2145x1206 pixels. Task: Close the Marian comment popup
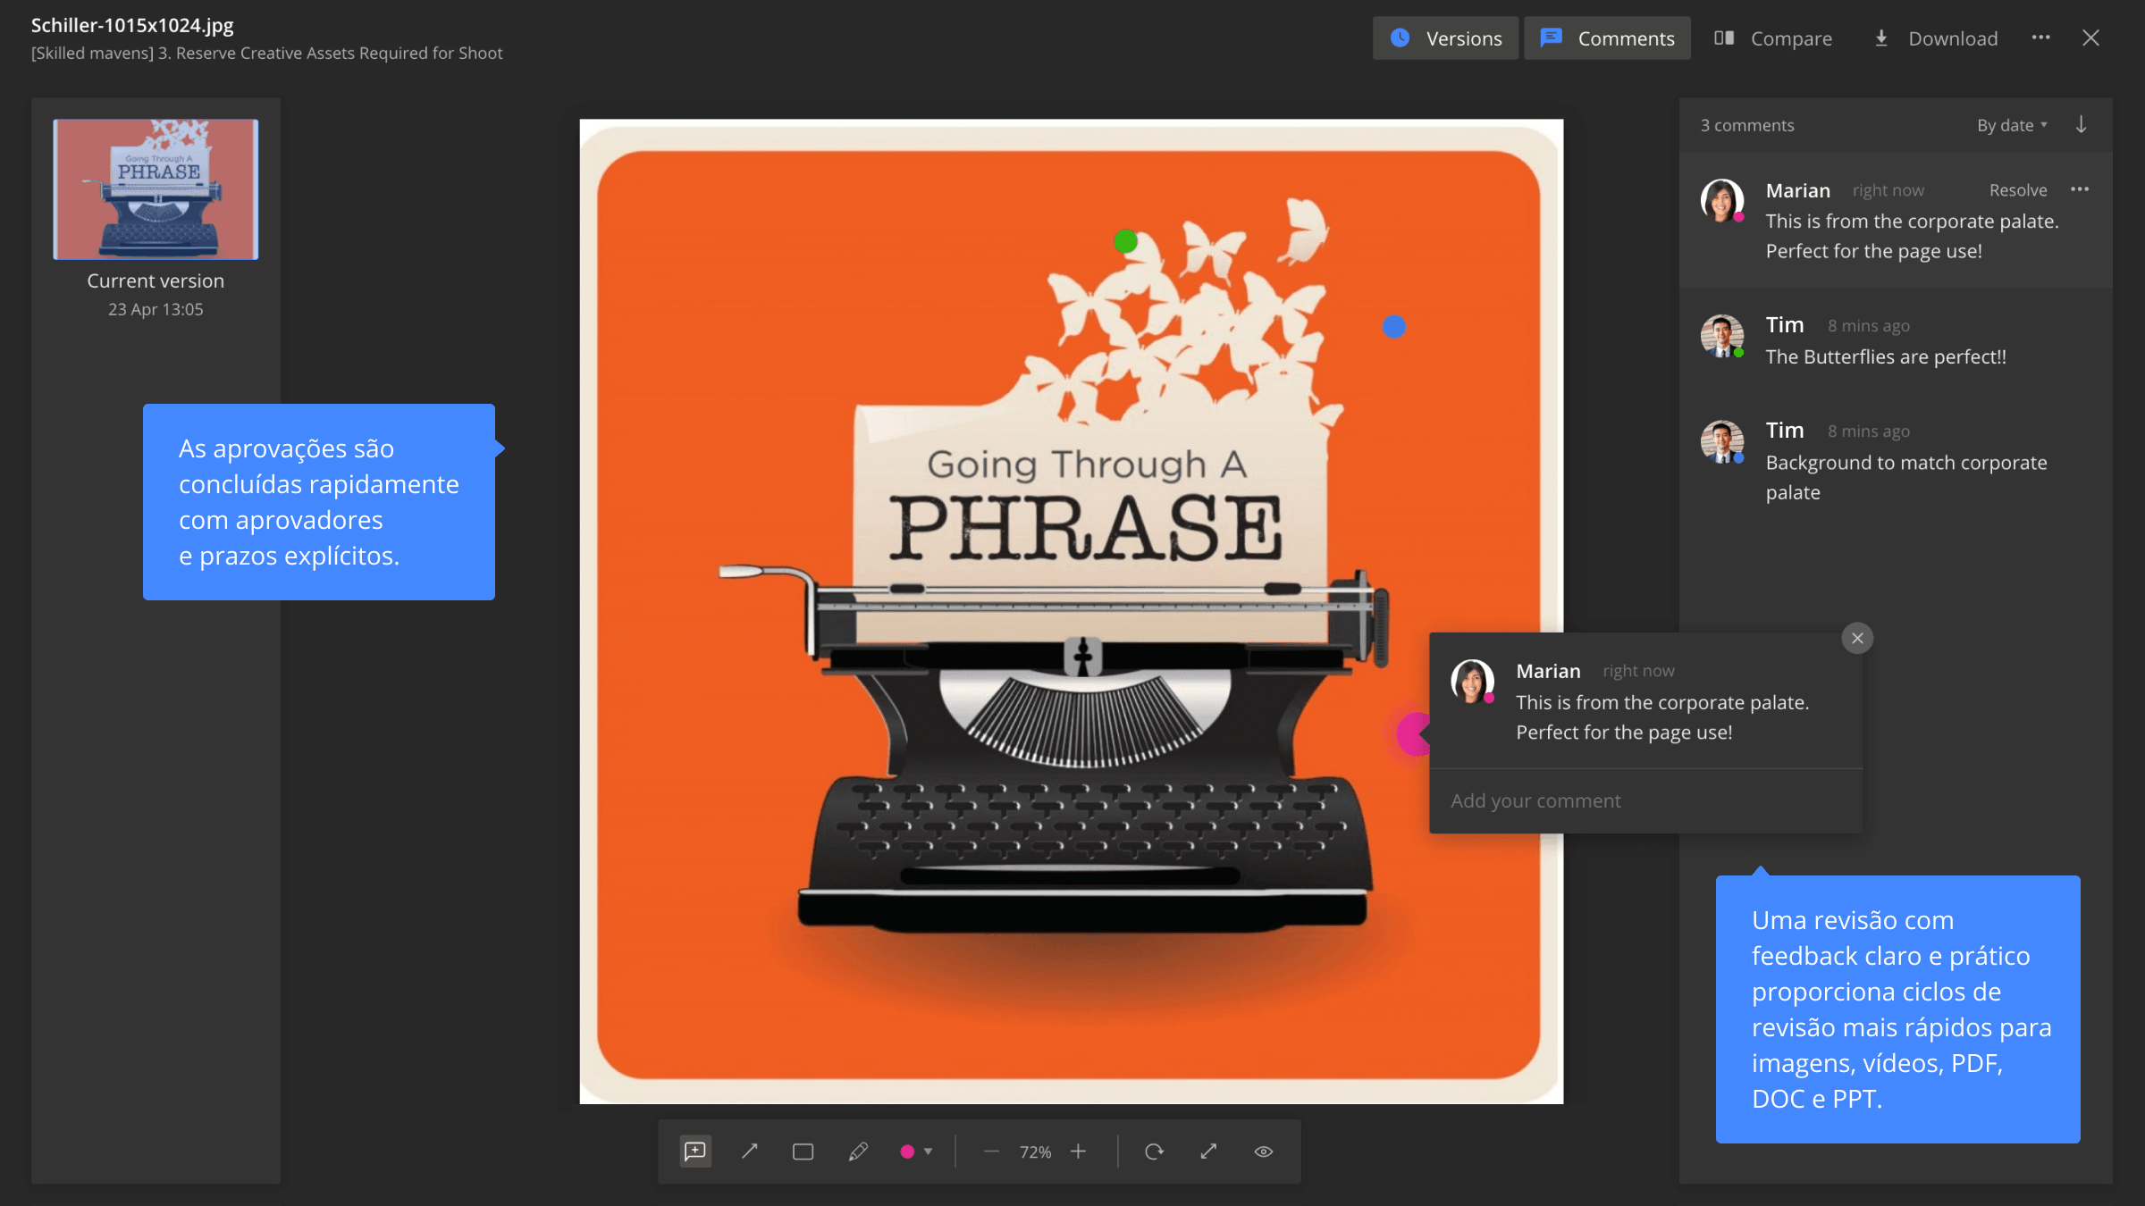[1858, 638]
